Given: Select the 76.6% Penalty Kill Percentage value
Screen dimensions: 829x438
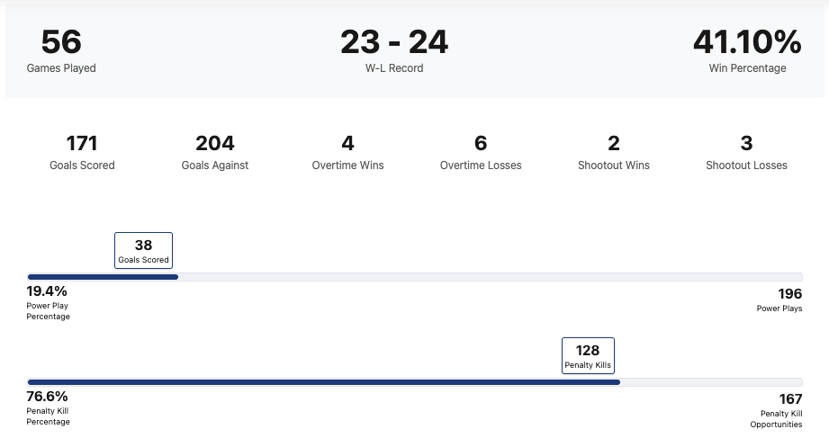Looking at the screenshot, I should tap(48, 397).
